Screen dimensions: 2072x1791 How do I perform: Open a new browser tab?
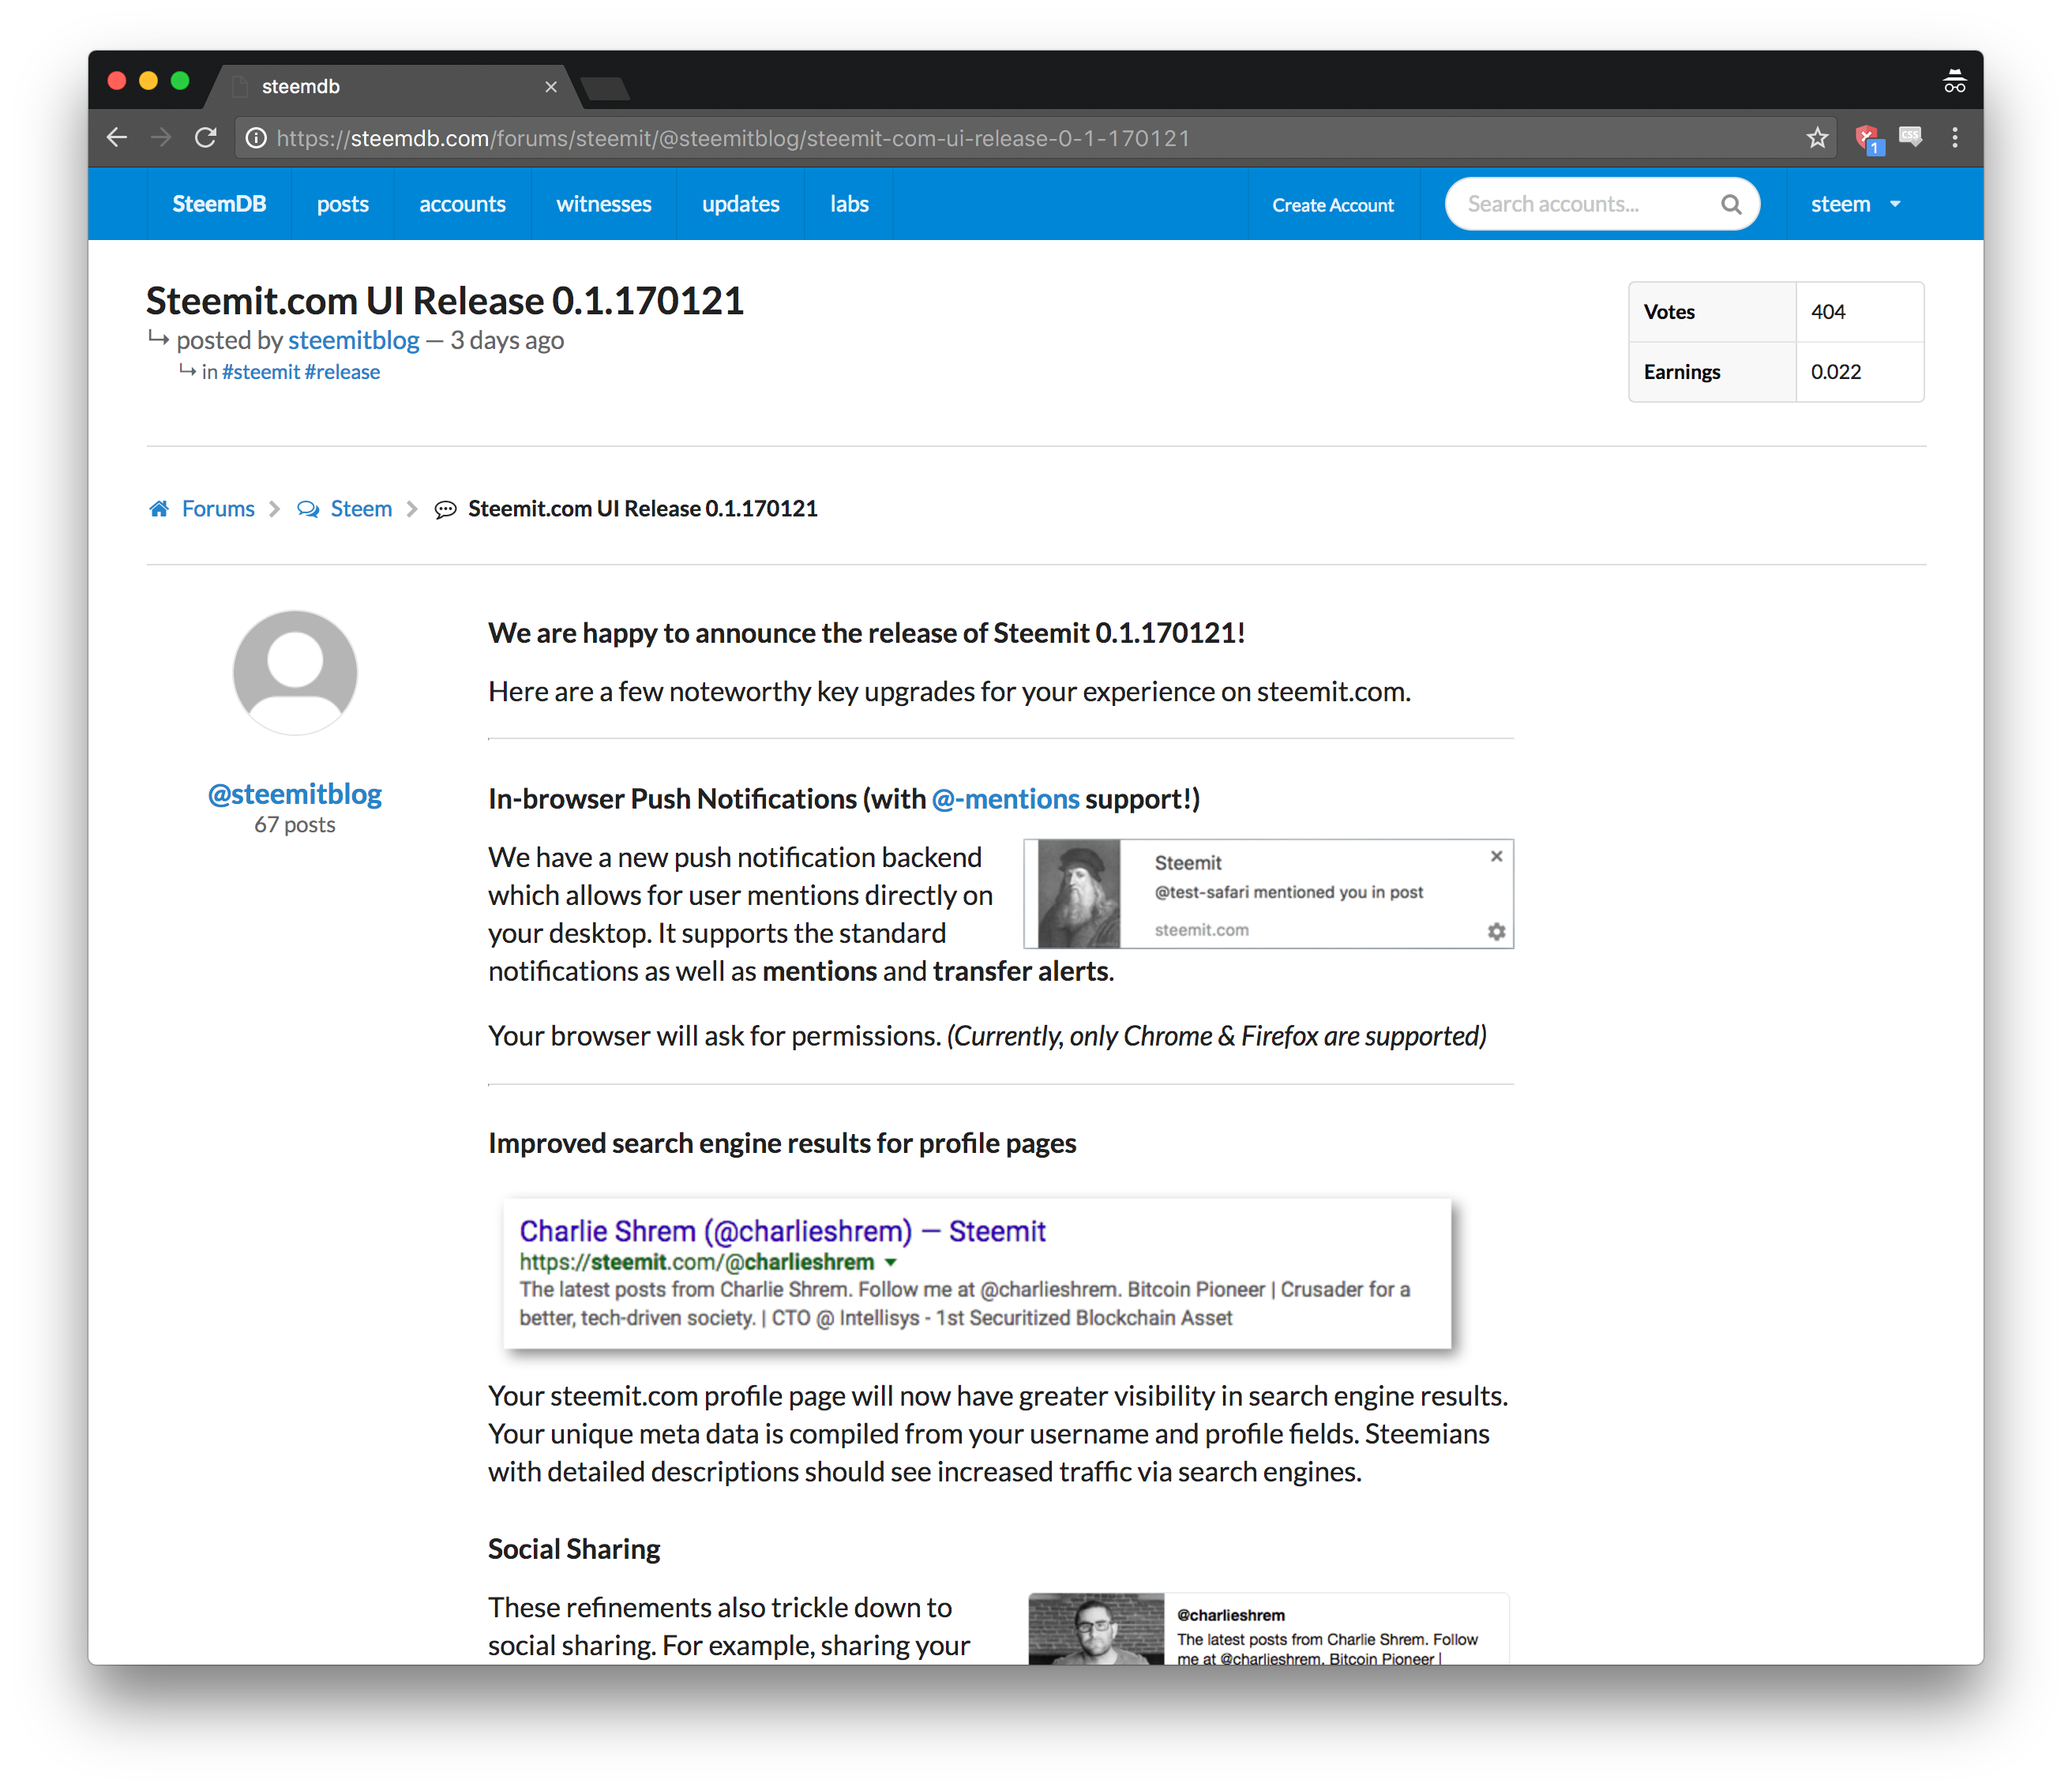(605, 88)
